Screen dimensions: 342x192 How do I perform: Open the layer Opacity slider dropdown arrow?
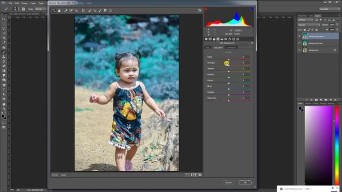pos(337,25)
